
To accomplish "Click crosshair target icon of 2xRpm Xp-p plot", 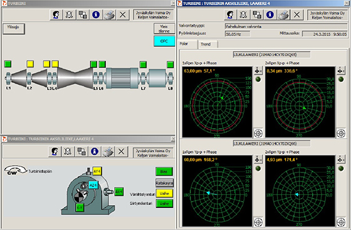I will [341, 133].
